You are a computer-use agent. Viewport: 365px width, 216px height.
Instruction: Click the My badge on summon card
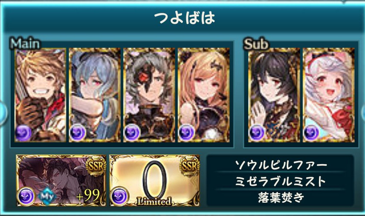tap(47, 196)
